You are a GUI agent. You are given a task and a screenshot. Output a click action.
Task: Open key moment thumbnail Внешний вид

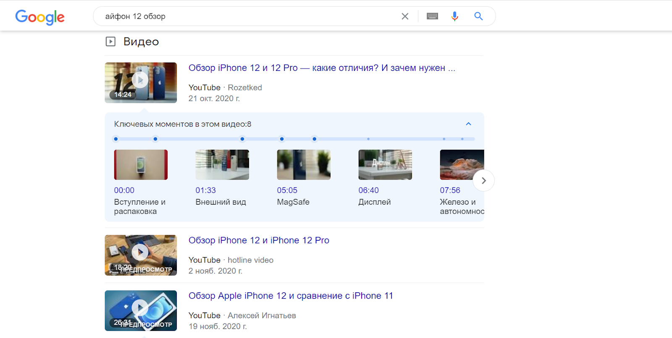(x=222, y=165)
